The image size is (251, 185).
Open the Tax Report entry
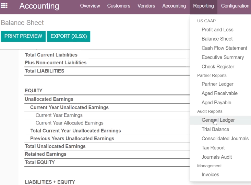tap(213, 148)
